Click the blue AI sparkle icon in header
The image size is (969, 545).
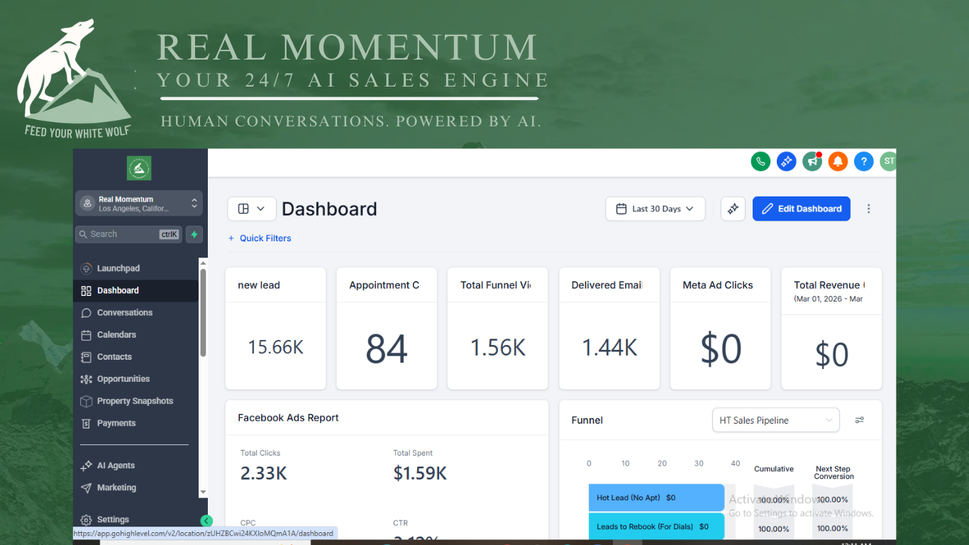pyautogui.click(x=786, y=162)
